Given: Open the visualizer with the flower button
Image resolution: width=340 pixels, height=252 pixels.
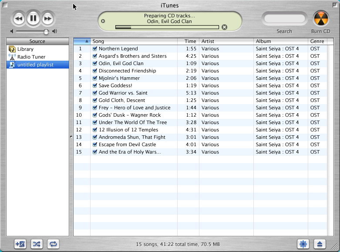Looking at the screenshot, I should click(x=303, y=244).
